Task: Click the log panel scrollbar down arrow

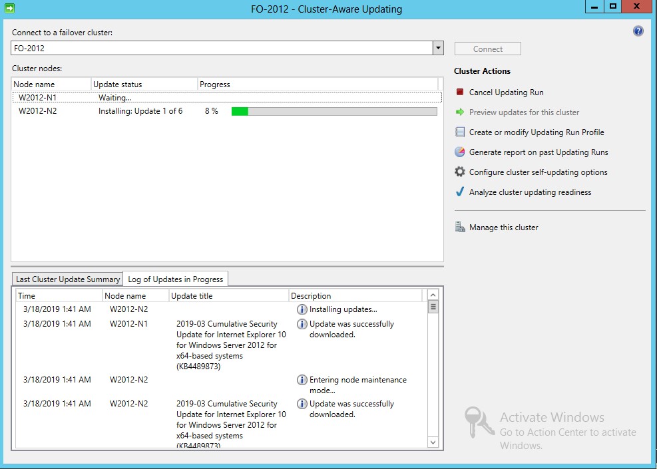Action: 433,442
